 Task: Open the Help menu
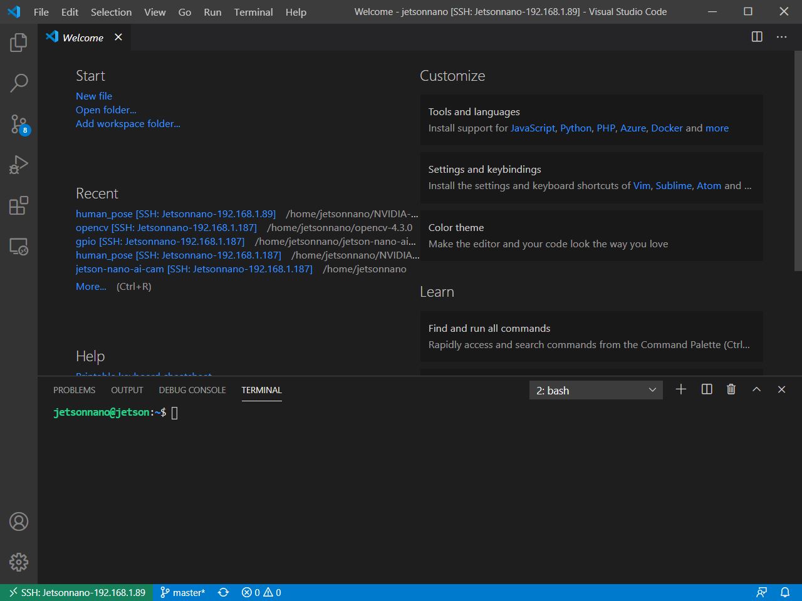296,12
